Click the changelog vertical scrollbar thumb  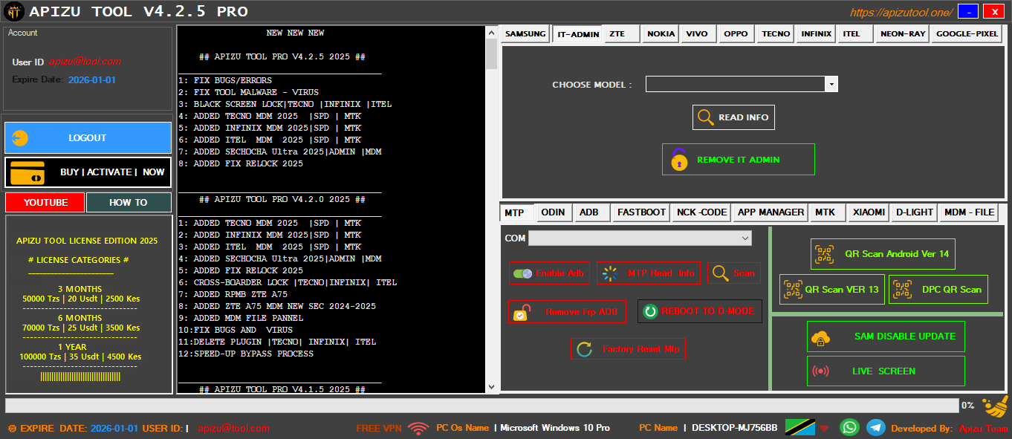[491, 52]
